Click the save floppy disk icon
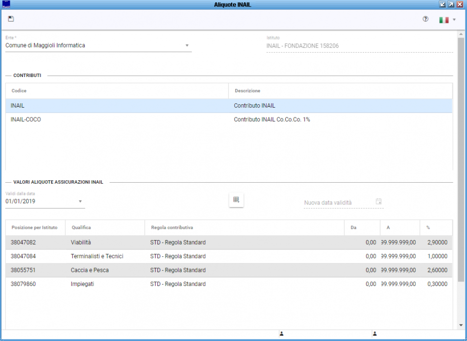467x341 pixels. 11,19
